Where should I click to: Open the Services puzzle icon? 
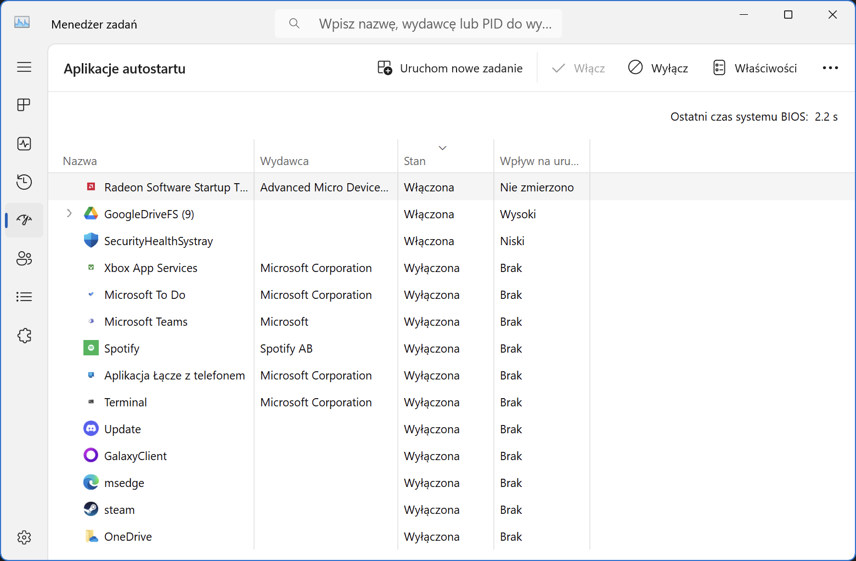click(x=24, y=335)
